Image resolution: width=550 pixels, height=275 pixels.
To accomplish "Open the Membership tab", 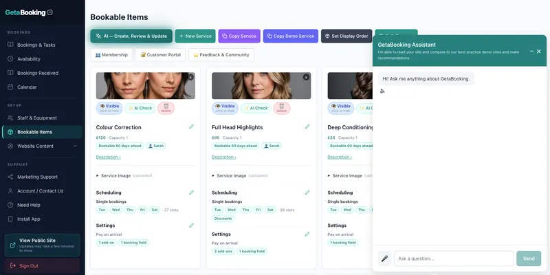I will 111,55.
